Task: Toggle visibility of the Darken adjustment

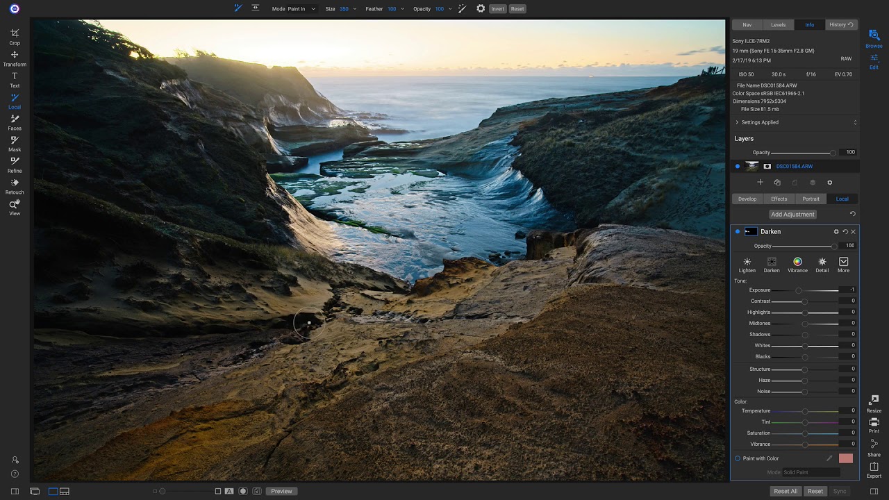Action: (x=738, y=231)
